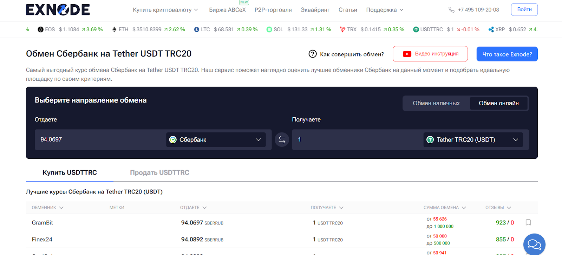
Task: Sort by ОТЗЫВЫ column
Action: coord(498,208)
